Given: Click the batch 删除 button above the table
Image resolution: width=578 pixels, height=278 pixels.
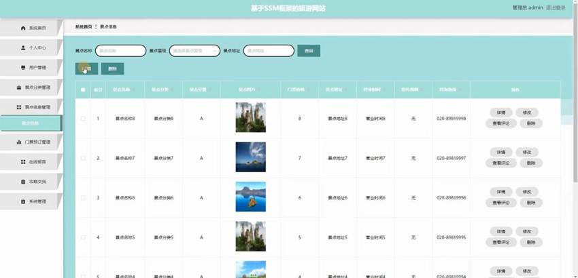Looking at the screenshot, I should coord(112,68).
